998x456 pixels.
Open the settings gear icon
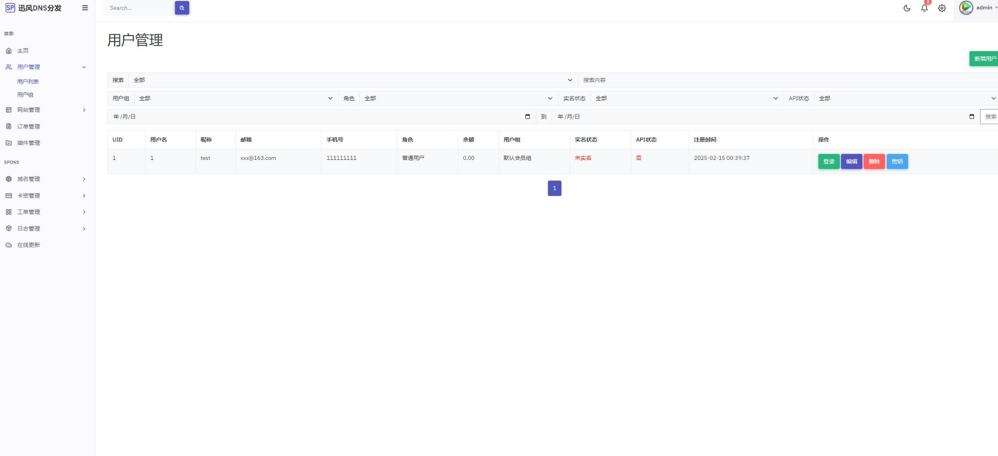[942, 8]
